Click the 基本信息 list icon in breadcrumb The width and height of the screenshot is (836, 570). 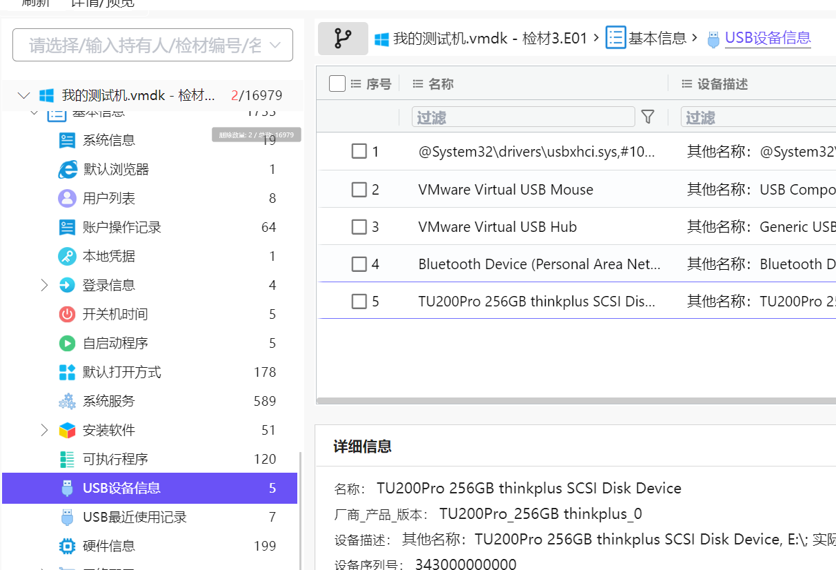click(x=616, y=38)
